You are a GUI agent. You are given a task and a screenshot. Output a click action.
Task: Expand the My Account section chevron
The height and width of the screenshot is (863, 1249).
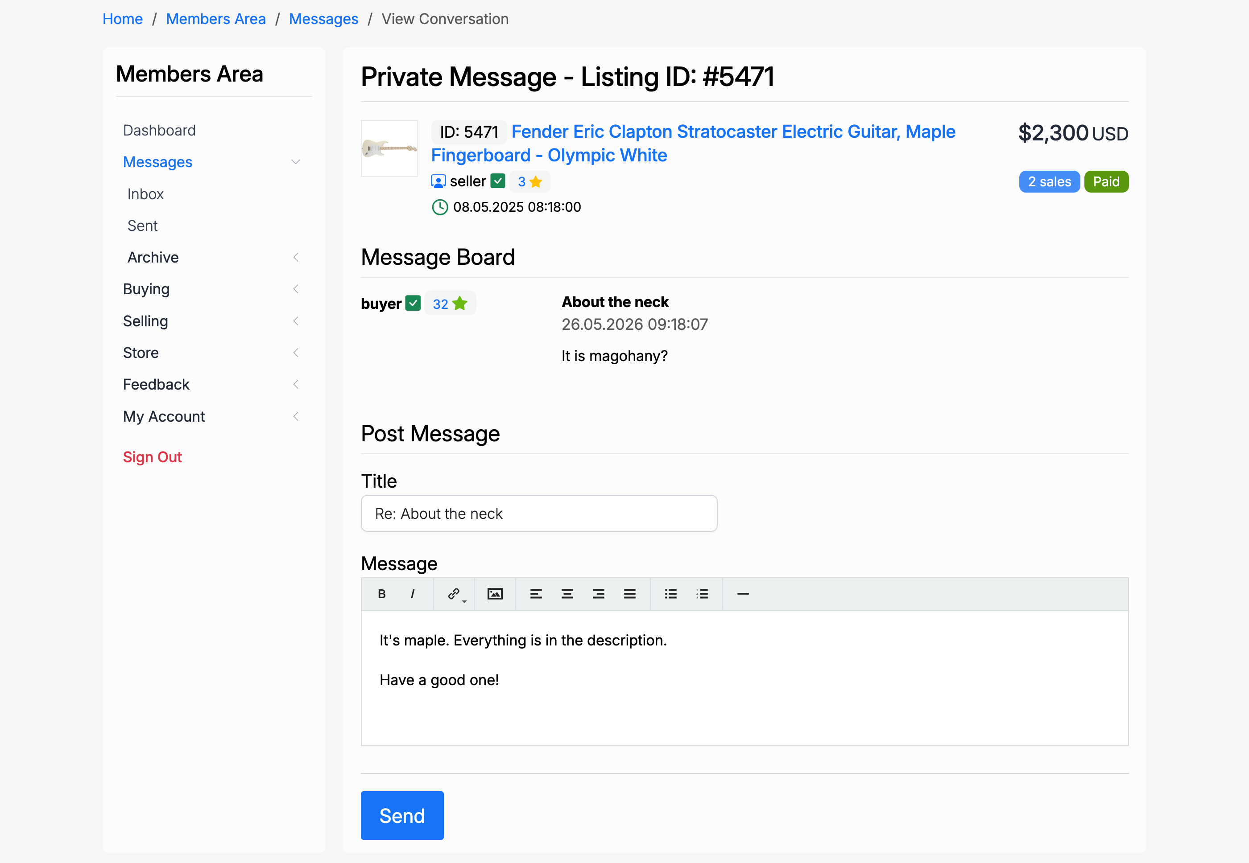point(295,416)
